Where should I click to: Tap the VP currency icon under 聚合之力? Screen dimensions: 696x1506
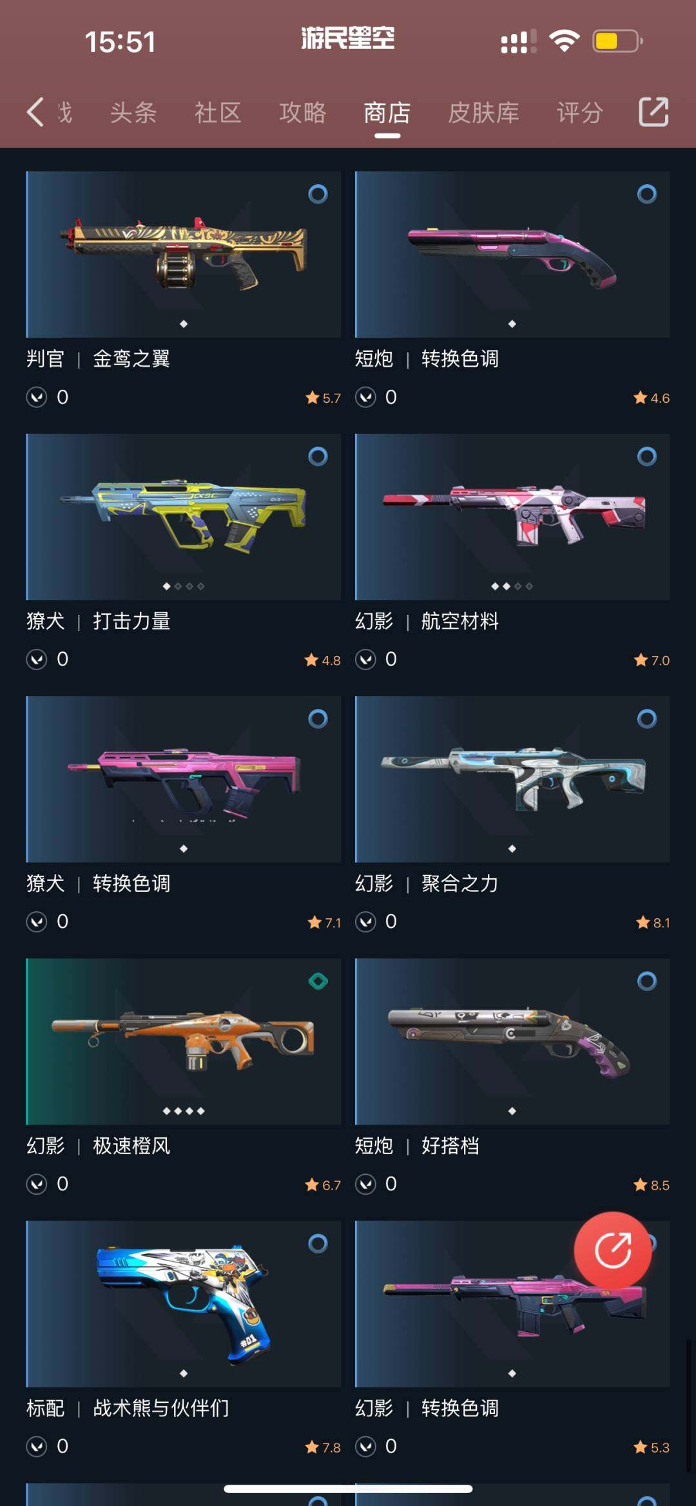pyautogui.click(x=365, y=922)
